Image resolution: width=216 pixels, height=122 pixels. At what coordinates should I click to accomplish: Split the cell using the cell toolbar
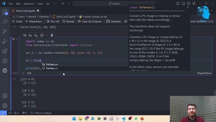[42, 35]
